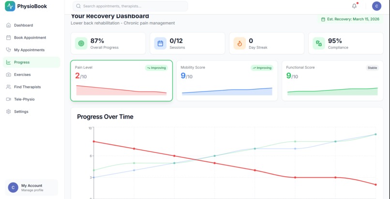Open Settings from sidebar
Image resolution: width=390 pixels, height=199 pixels.
tap(31, 111)
